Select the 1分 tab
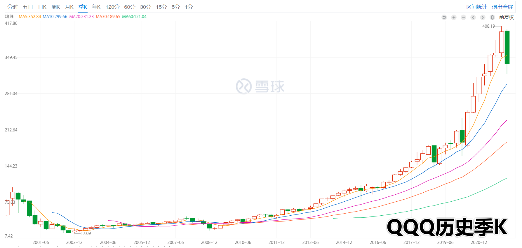 (x=189, y=7)
